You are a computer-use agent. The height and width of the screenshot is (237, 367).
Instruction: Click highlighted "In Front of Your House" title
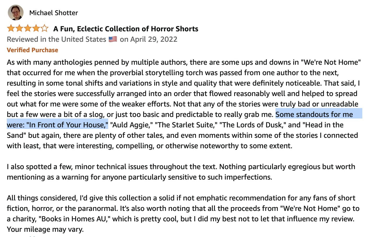(67, 125)
